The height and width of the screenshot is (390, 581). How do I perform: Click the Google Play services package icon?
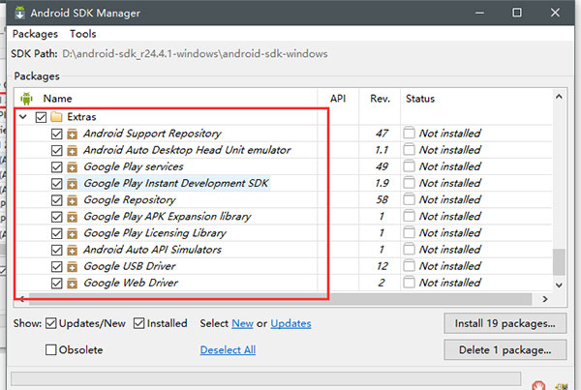click(73, 166)
